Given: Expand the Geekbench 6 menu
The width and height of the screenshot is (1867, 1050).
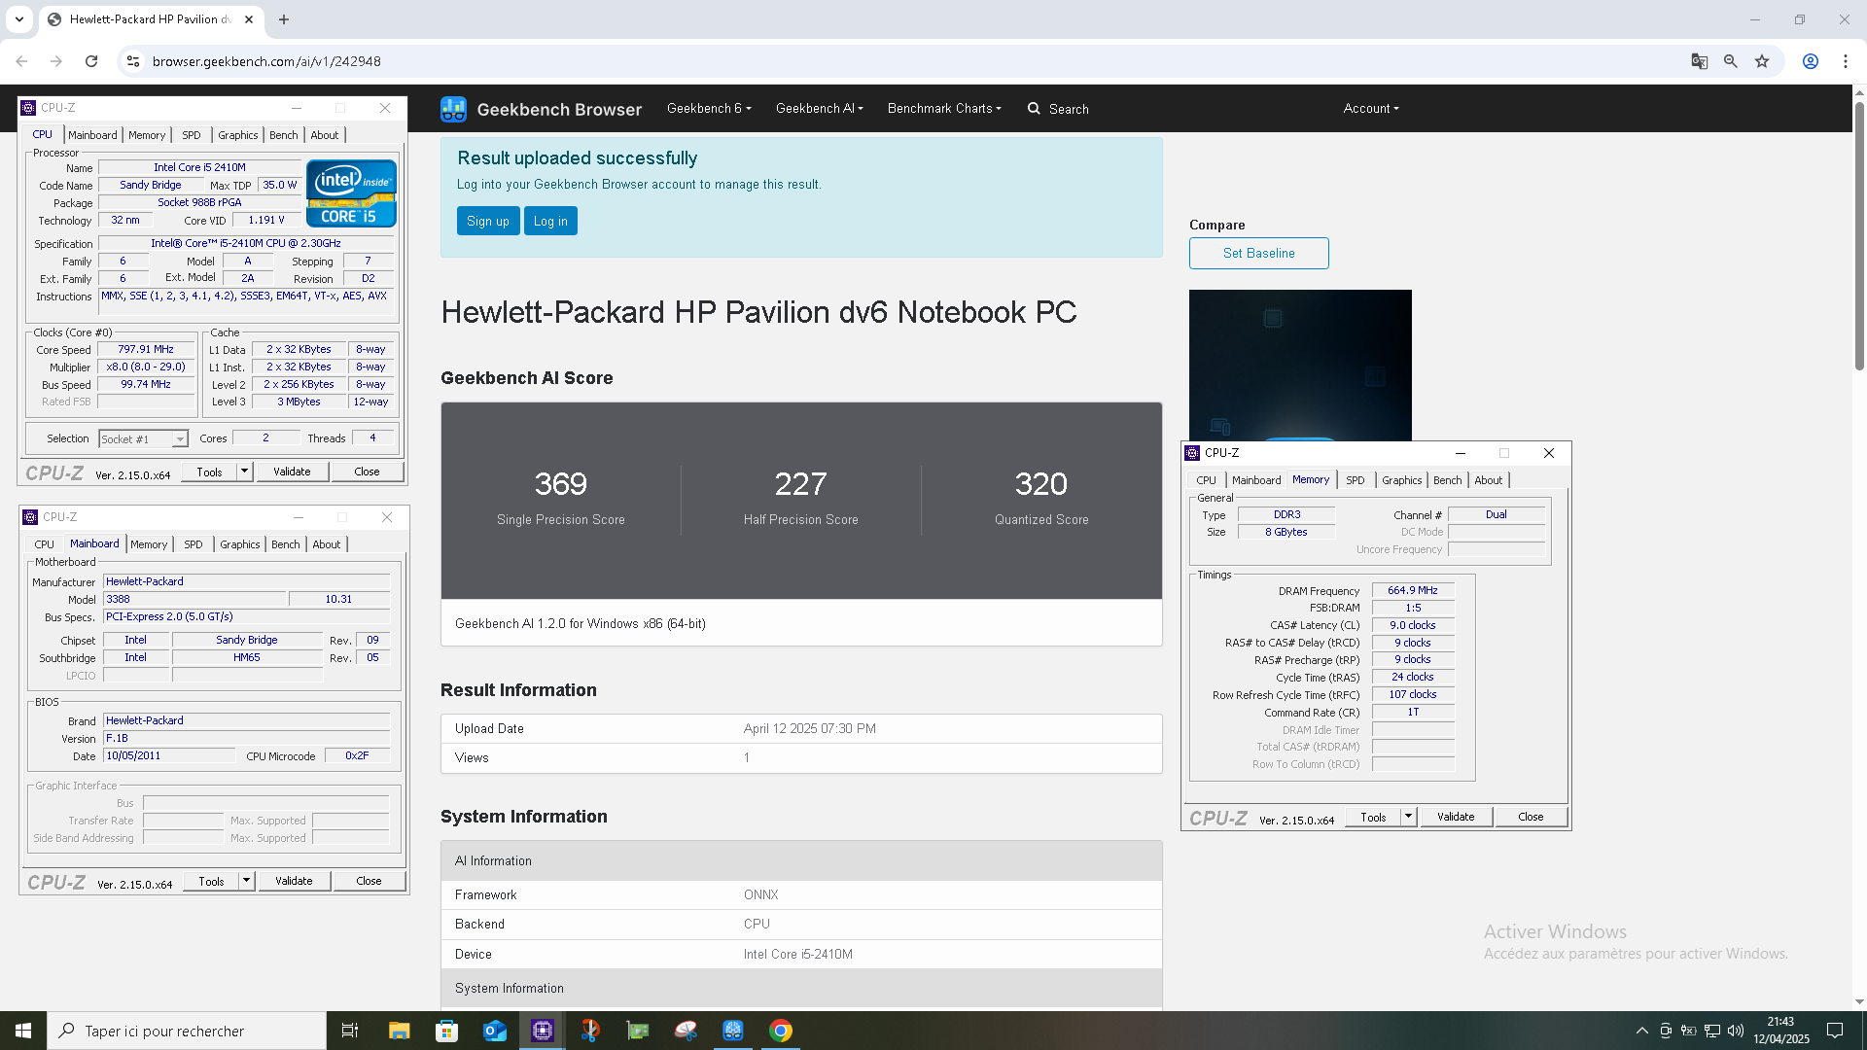Looking at the screenshot, I should click(x=709, y=109).
